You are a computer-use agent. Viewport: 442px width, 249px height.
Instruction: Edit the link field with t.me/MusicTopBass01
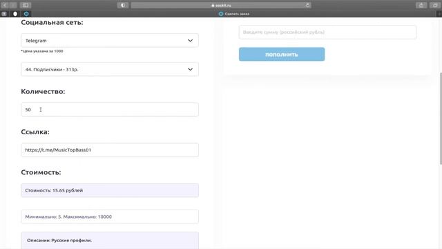(110, 150)
